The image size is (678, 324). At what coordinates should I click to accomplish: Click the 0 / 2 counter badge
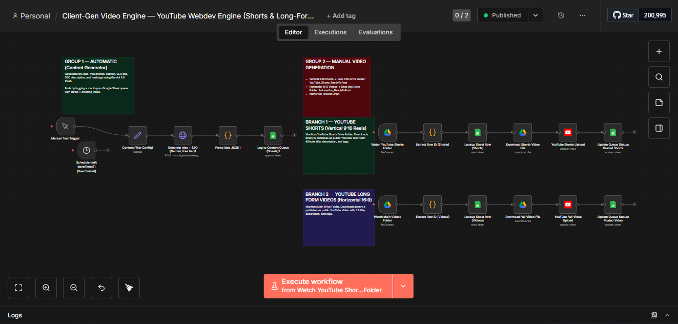pyautogui.click(x=462, y=15)
